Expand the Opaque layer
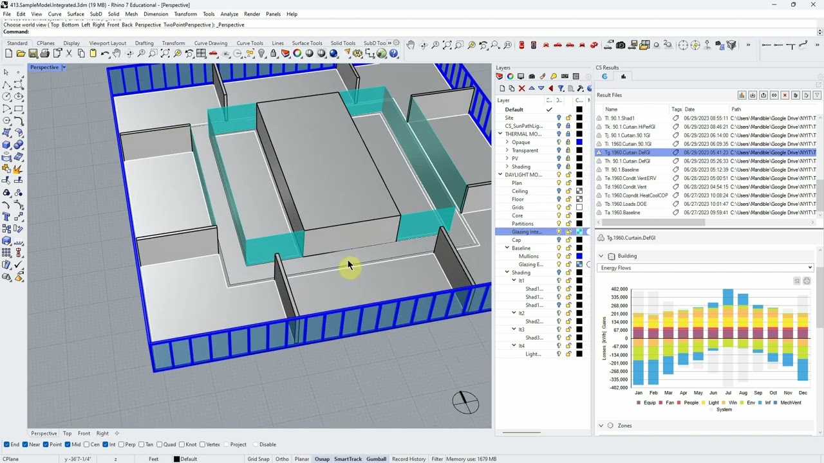The image size is (824, 463). (507, 142)
